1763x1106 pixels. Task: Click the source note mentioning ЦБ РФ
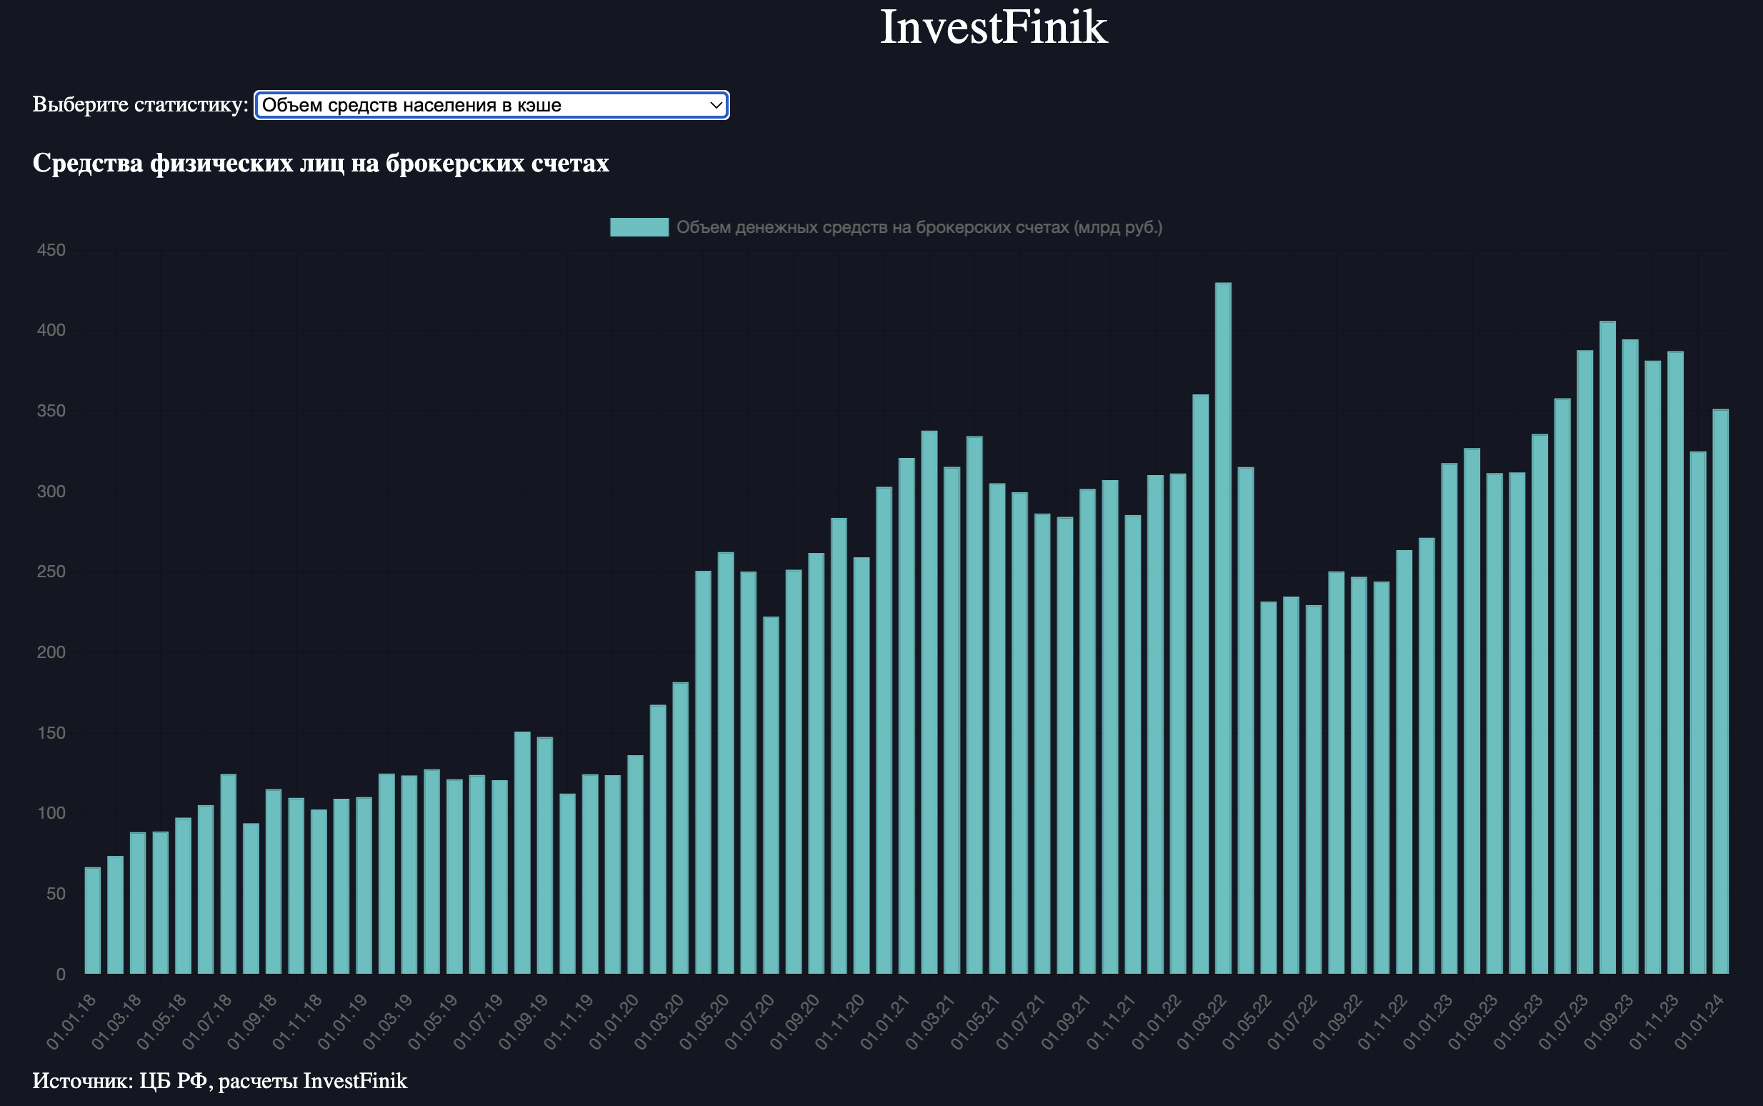tap(219, 1080)
